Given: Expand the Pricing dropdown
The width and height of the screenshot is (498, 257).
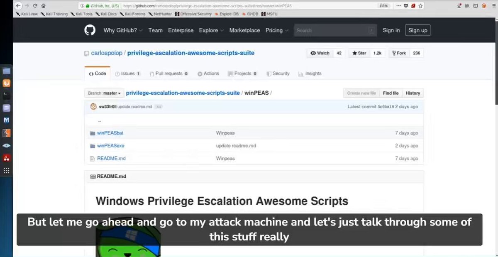Looking at the screenshot, I should pos(276,30).
